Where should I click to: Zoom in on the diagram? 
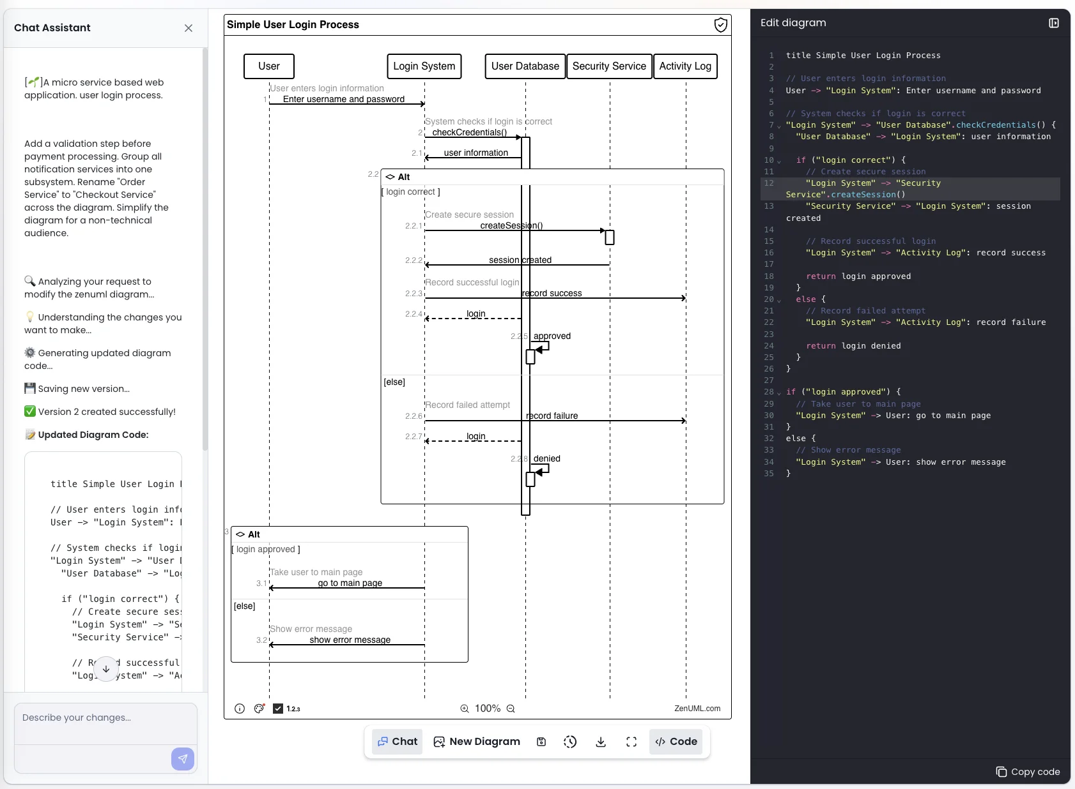click(x=465, y=709)
